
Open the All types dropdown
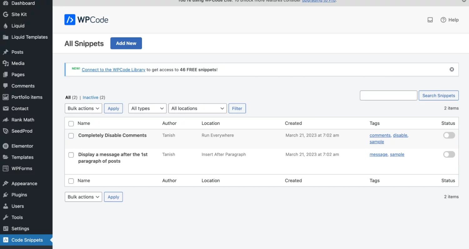[x=147, y=108]
